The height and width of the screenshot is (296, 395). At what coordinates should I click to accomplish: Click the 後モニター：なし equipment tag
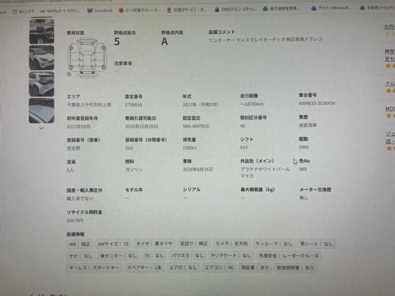118,256
